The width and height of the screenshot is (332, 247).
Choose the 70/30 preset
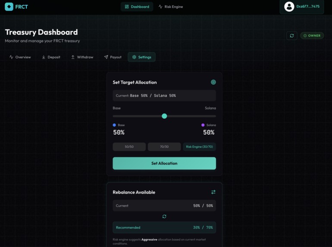pyautogui.click(x=164, y=147)
